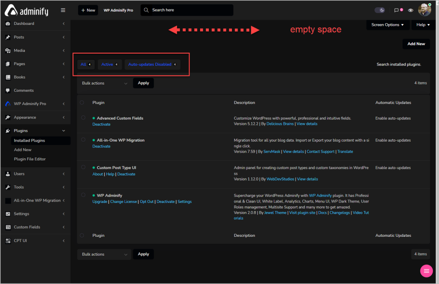Open the user avatar profile menu
Viewport: 439px width, 284px height.
pos(424,10)
